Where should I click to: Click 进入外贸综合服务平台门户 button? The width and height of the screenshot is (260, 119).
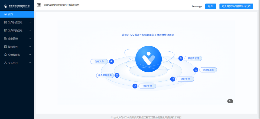tap(236, 6)
